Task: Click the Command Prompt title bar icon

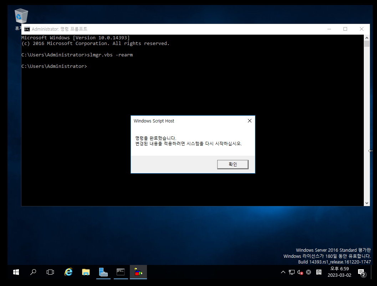Action: pyautogui.click(x=27, y=29)
